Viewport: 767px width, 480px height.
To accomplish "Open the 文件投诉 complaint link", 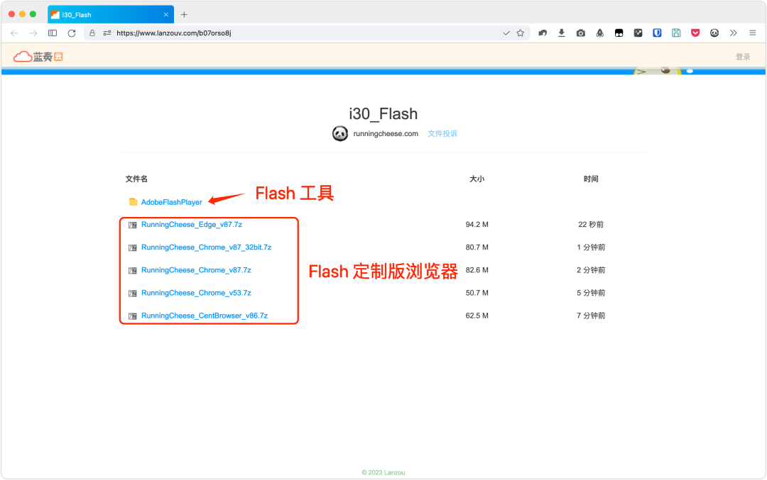I will click(442, 134).
